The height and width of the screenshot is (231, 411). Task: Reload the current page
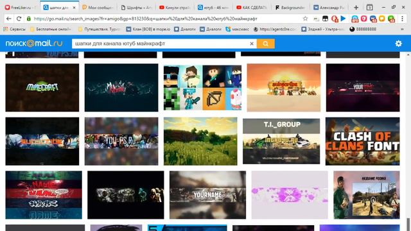coord(19,19)
